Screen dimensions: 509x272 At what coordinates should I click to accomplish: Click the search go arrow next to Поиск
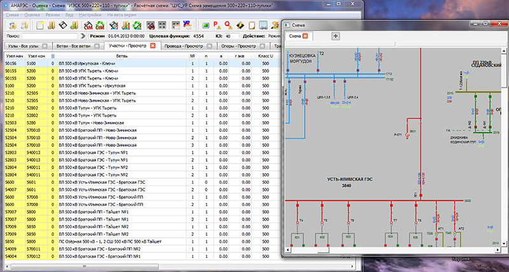pyautogui.click(x=83, y=36)
